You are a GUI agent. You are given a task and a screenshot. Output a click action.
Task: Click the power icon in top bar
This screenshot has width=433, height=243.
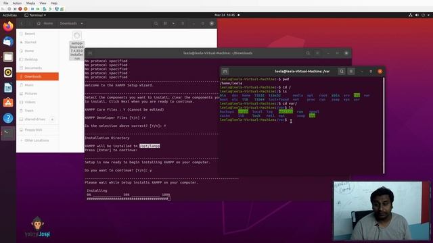pos(423,15)
